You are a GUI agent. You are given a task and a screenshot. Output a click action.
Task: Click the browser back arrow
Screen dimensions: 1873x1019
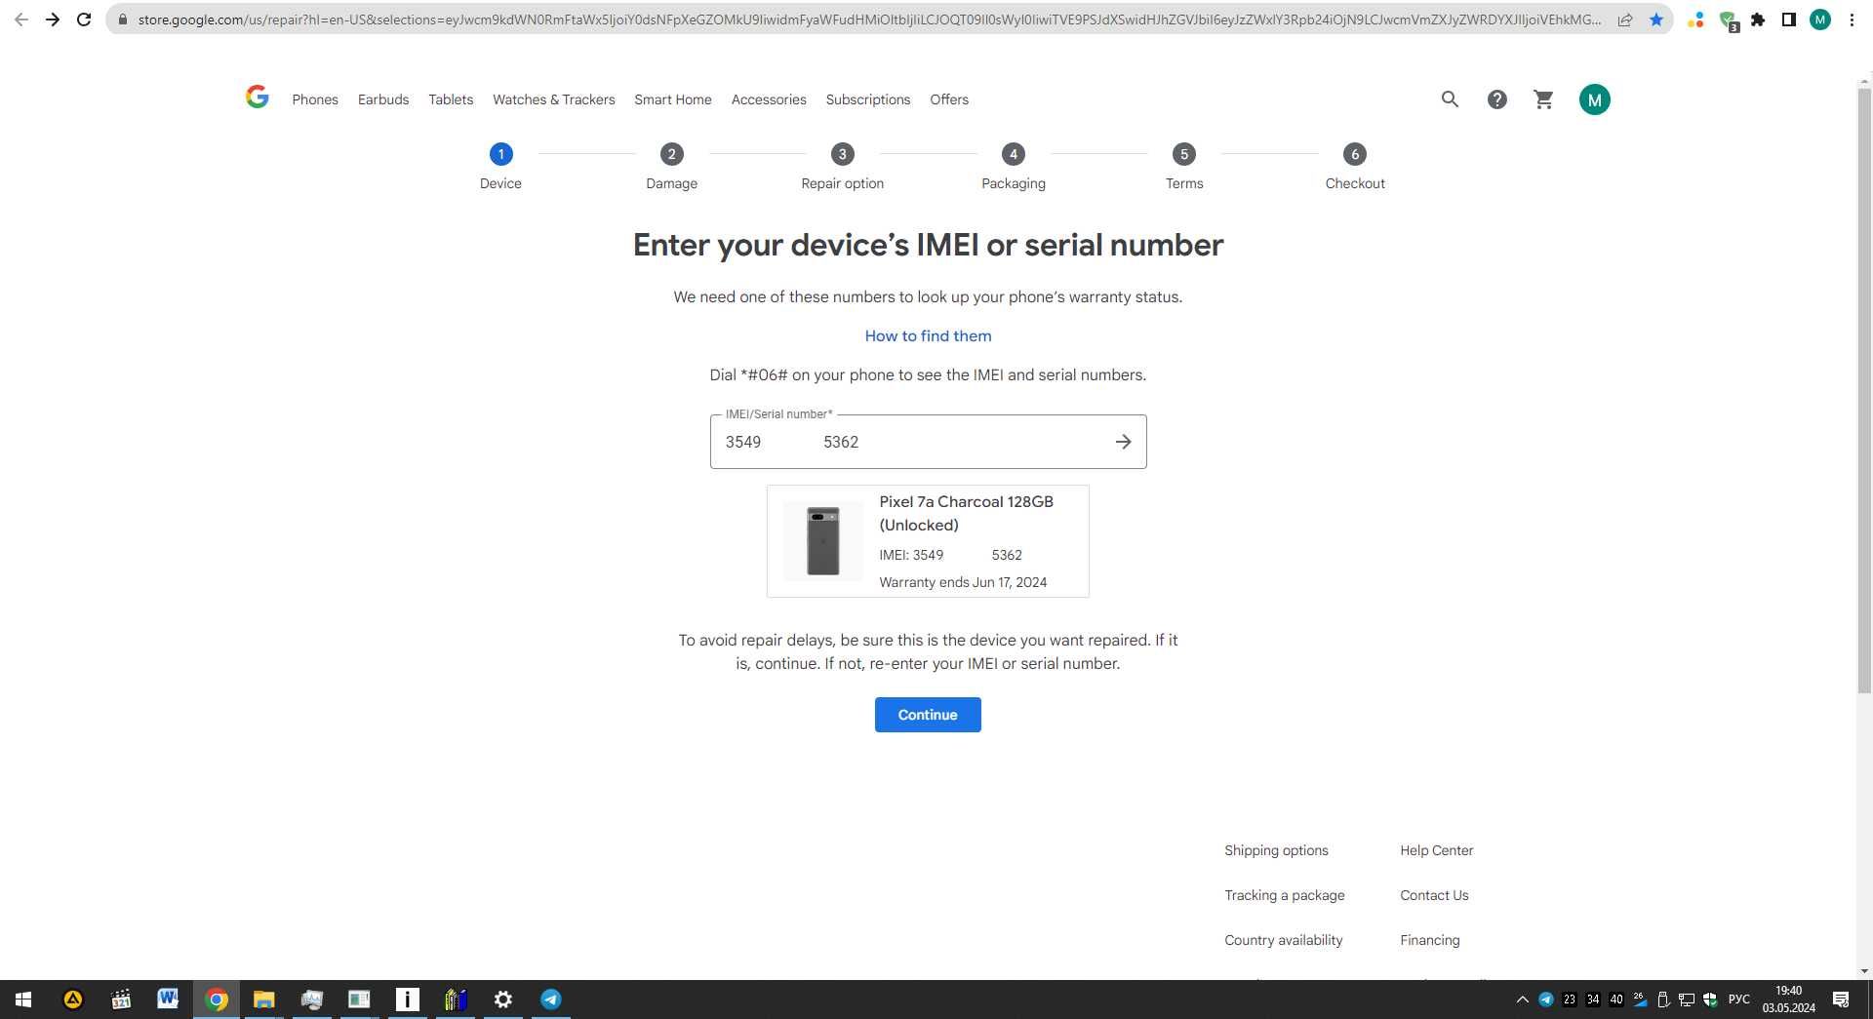20,20
